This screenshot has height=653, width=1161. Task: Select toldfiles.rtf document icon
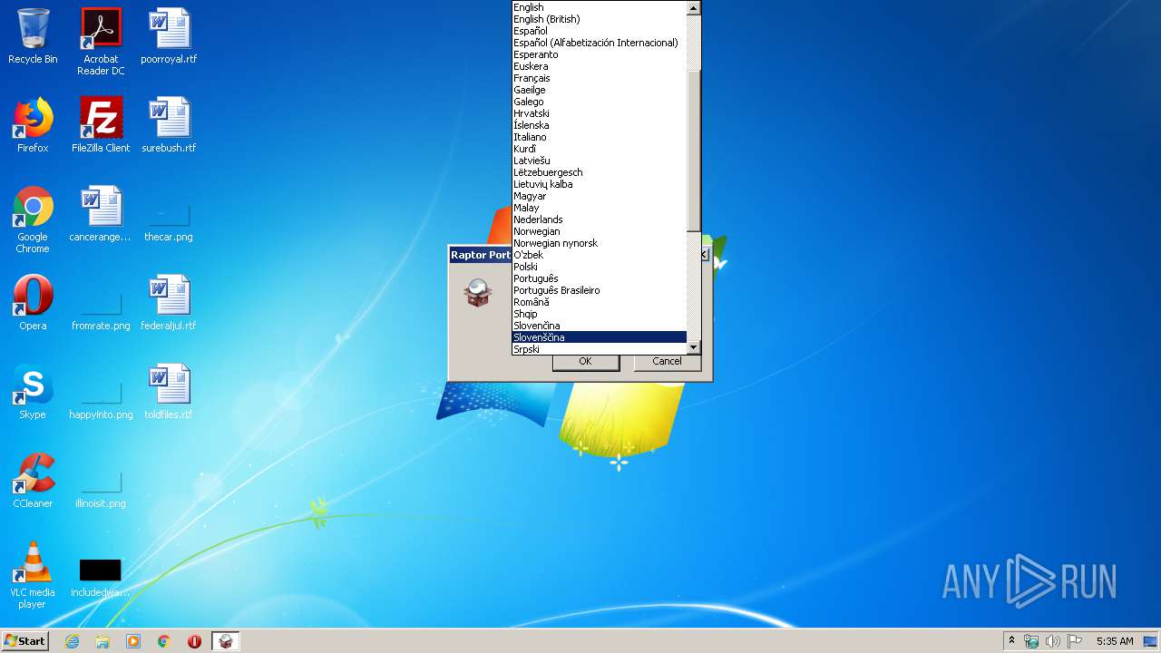coord(169,392)
